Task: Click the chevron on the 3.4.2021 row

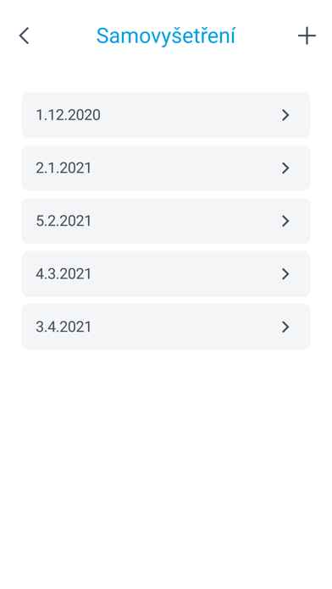Action: pos(285,327)
